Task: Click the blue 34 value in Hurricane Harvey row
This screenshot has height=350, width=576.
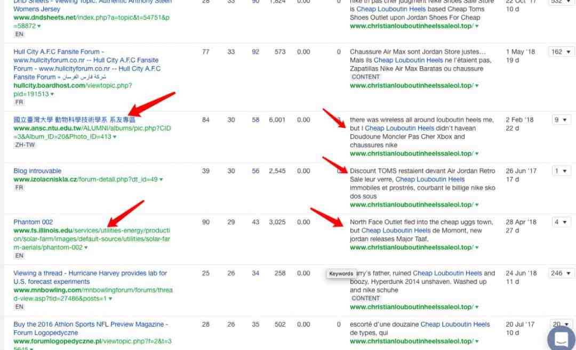Action: point(255,273)
